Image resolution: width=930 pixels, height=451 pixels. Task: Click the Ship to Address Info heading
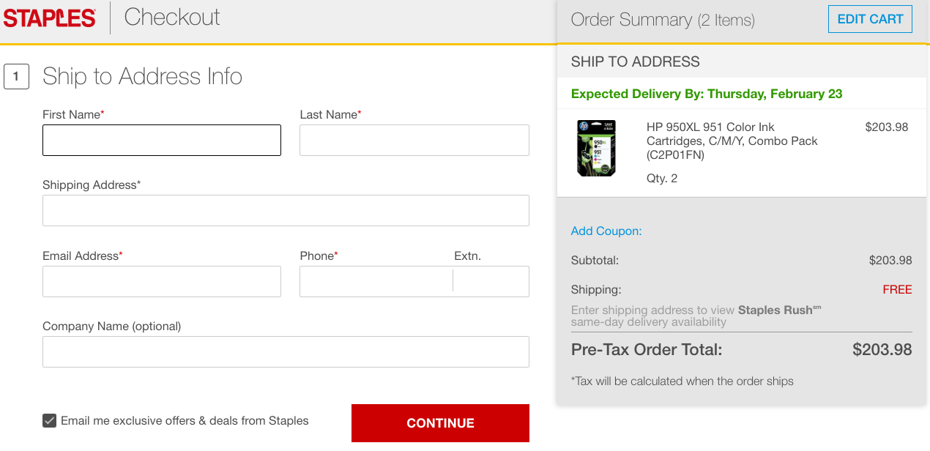click(x=142, y=77)
